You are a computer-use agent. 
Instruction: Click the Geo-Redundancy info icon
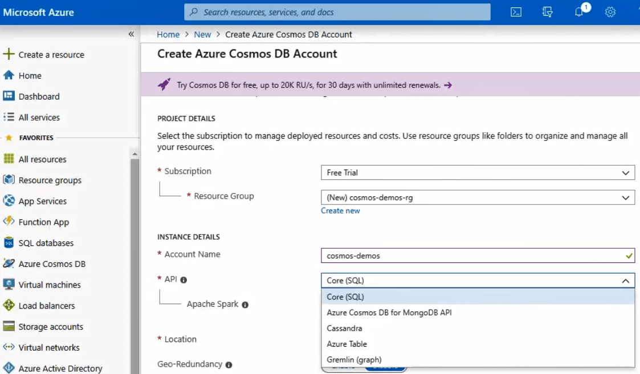coord(229,364)
